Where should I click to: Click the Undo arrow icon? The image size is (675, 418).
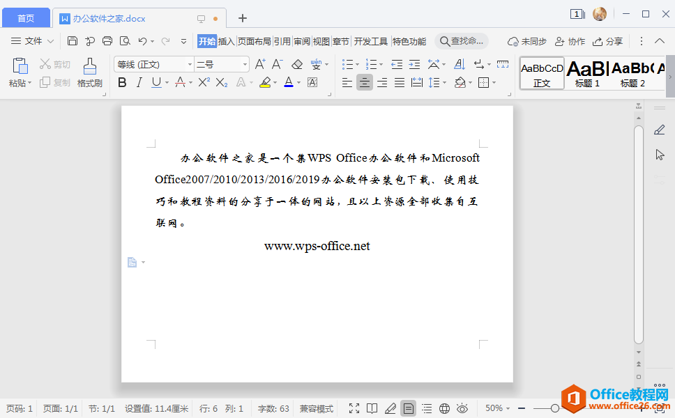click(142, 41)
